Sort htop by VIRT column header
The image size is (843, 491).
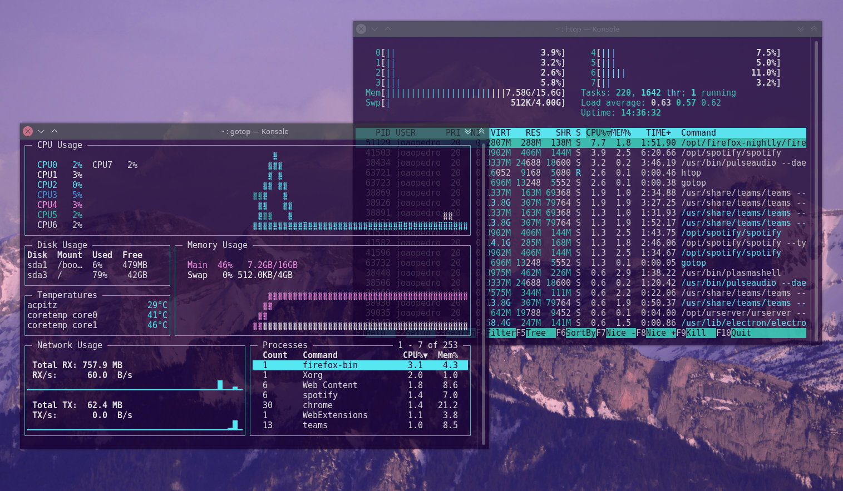(501, 133)
